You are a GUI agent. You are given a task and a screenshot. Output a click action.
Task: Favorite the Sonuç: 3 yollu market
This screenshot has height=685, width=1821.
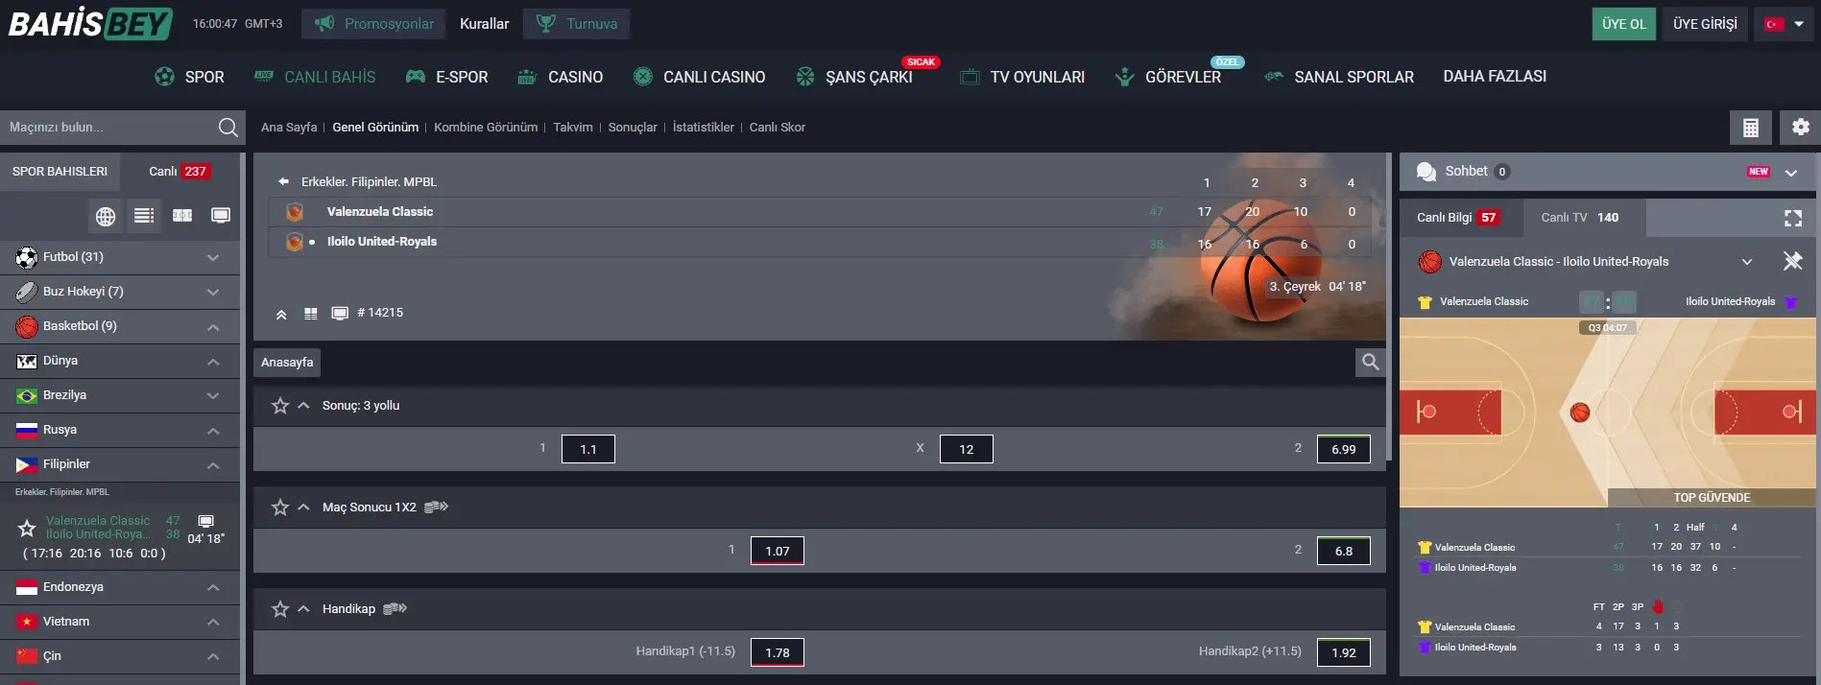pos(280,406)
